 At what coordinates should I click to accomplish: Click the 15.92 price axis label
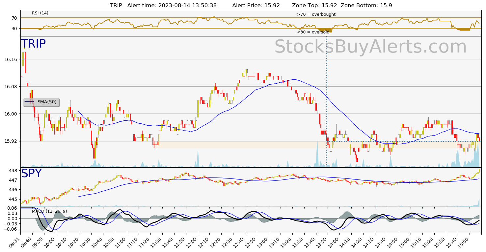point(11,141)
